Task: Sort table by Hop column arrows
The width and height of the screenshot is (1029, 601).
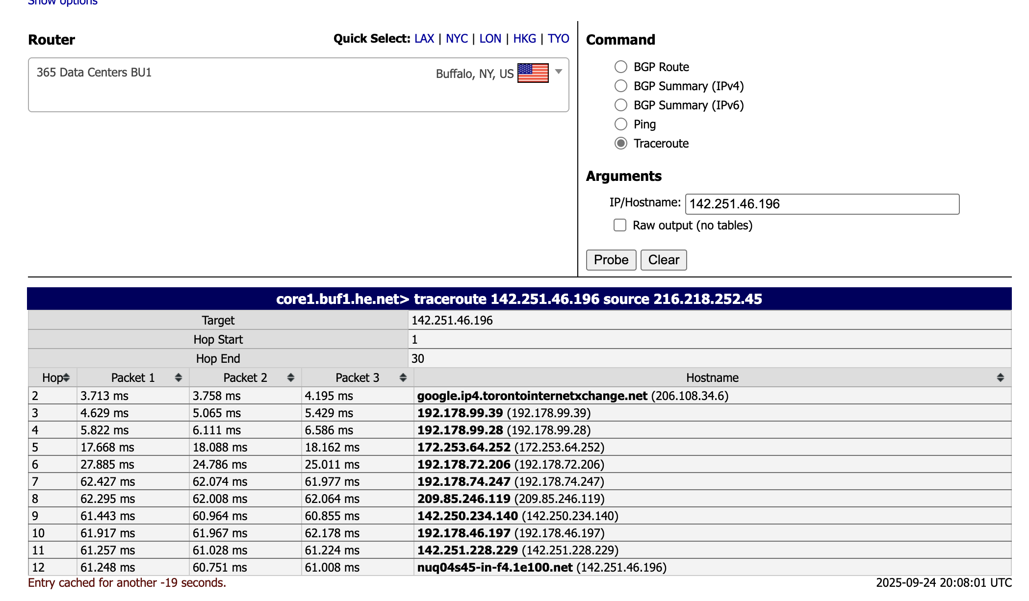Action: [x=66, y=377]
